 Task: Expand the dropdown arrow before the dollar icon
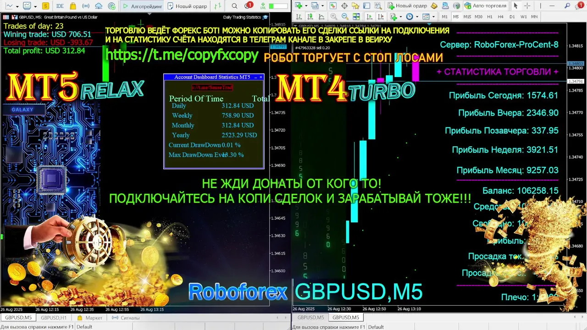[x=35, y=6]
